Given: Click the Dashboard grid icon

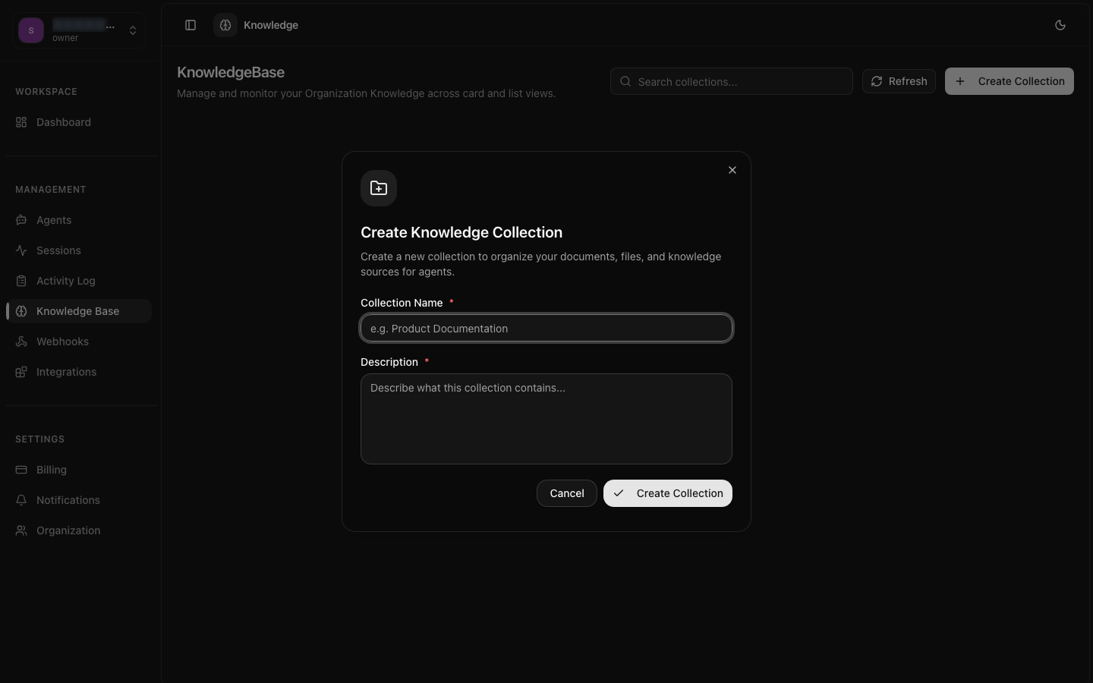Looking at the screenshot, I should (x=21, y=122).
